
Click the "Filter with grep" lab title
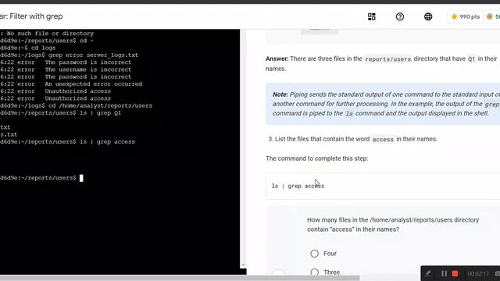point(36,16)
